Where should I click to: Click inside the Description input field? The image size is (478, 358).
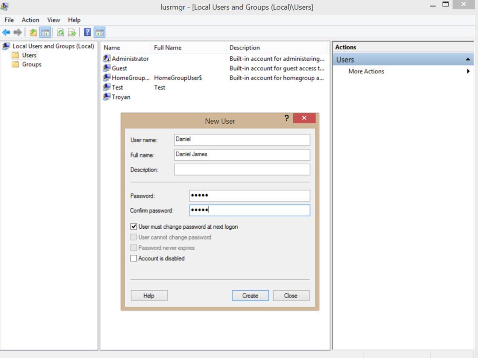(242, 169)
